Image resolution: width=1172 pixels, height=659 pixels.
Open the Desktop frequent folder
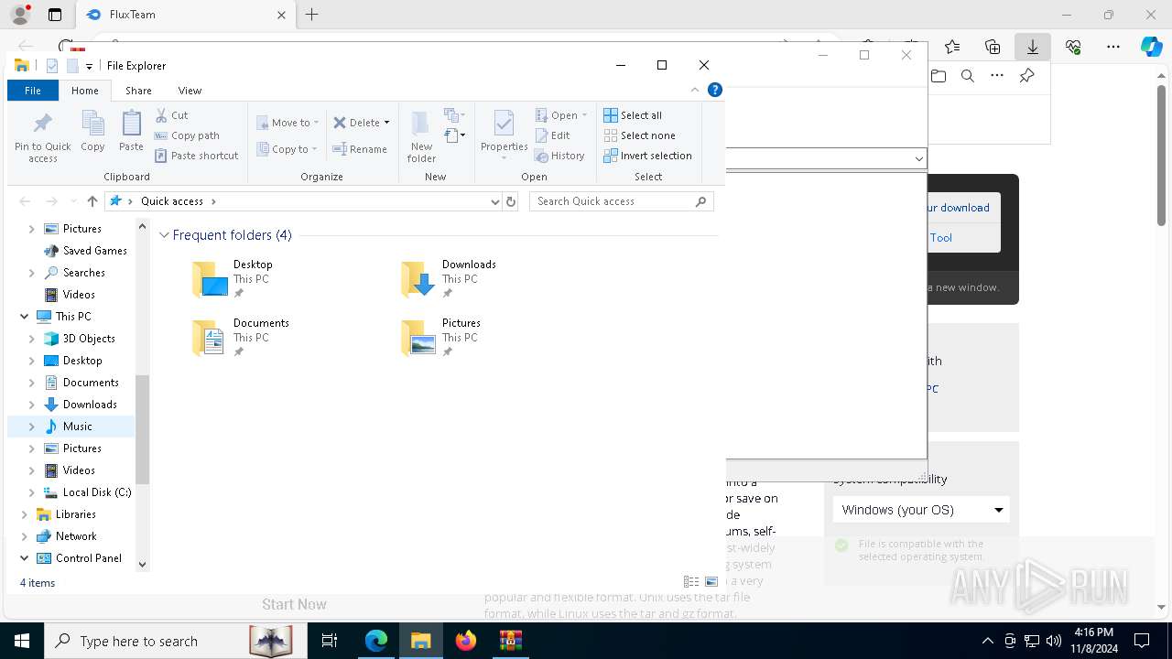tap(234, 279)
